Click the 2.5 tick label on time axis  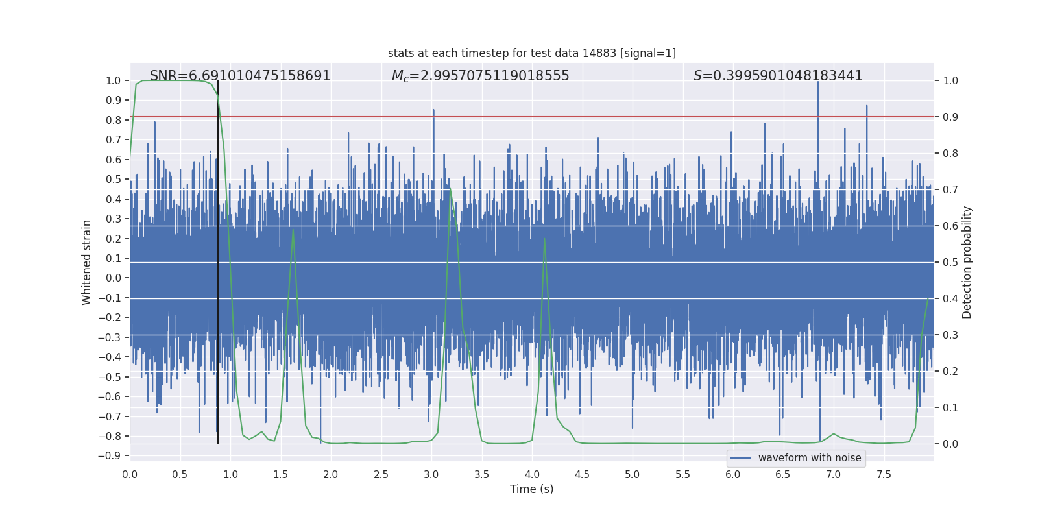coord(381,475)
